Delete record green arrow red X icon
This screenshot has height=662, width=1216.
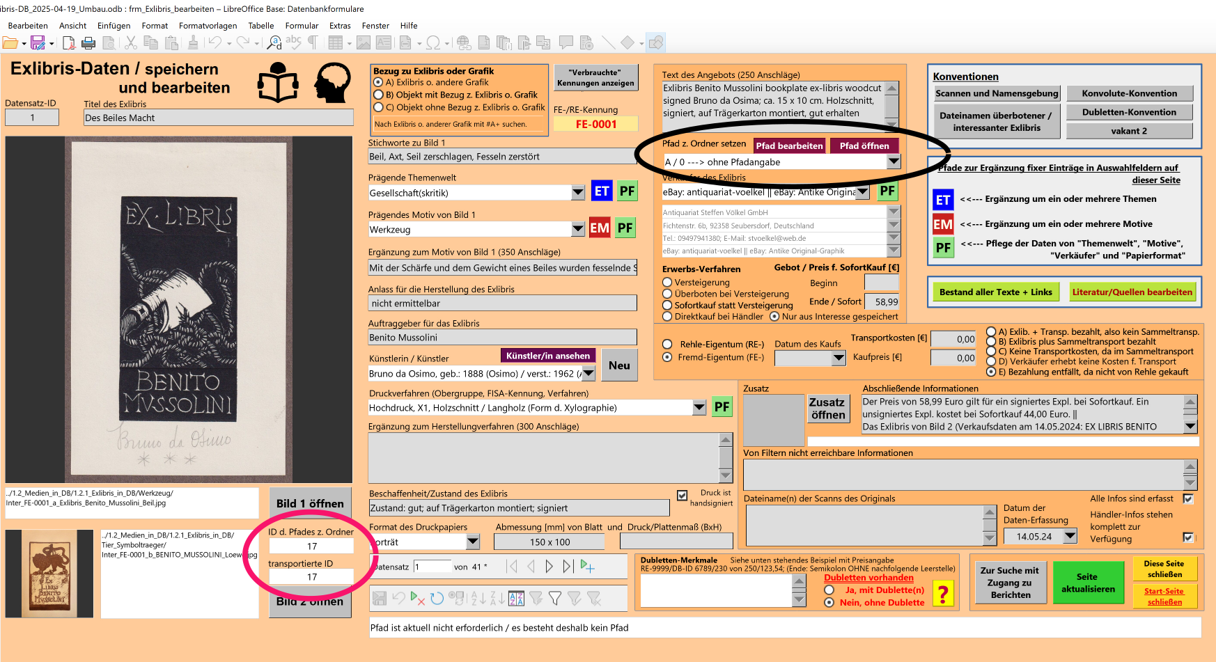point(418,598)
